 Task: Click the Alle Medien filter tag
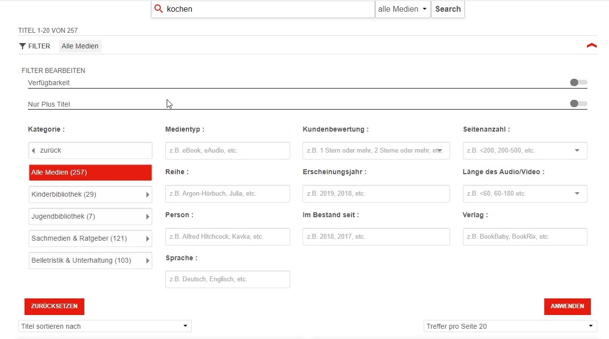tap(80, 46)
